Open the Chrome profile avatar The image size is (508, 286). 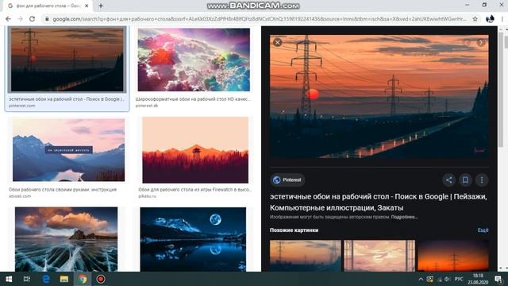tap(490, 19)
